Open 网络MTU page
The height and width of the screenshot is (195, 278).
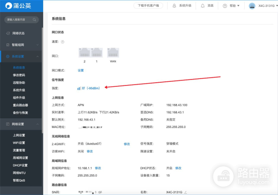[x=19, y=173]
